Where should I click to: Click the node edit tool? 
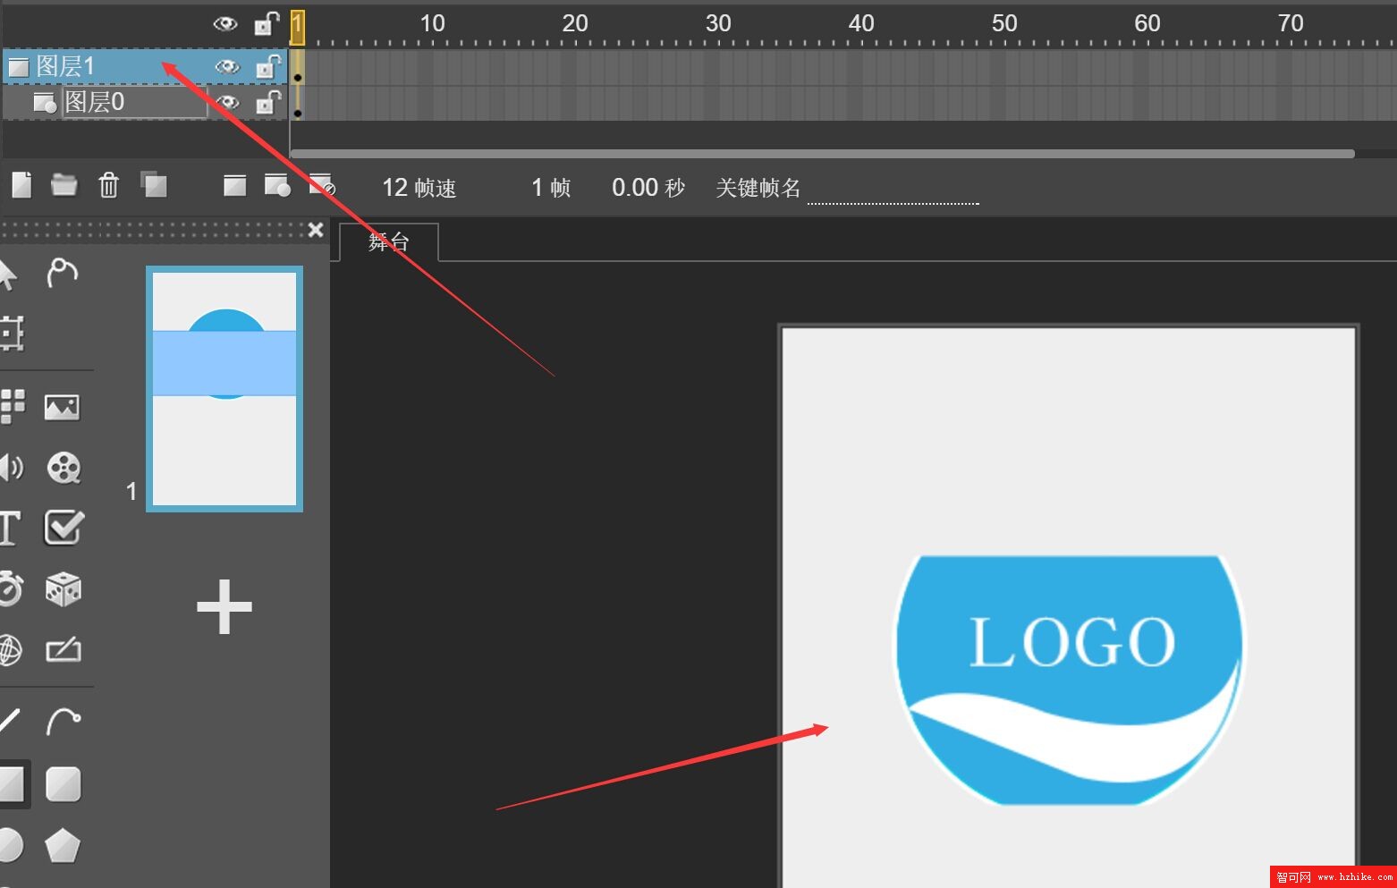pyautogui.click(x=63, y=273)
